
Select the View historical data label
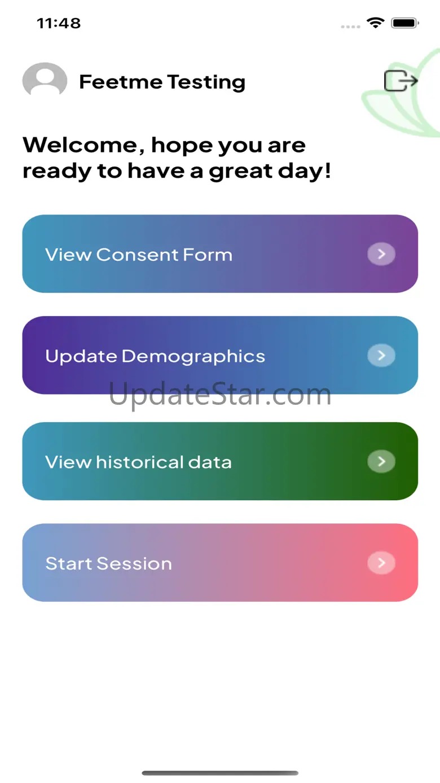coord(139,462)
